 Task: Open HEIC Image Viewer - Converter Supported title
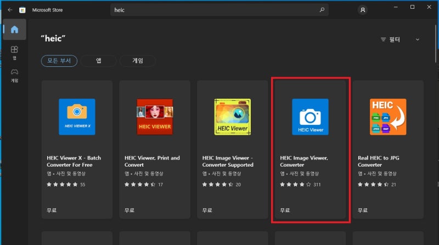(x=228, y=161)
